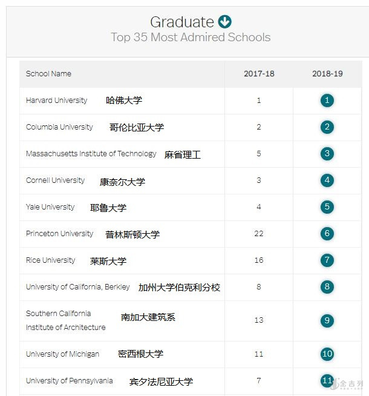Click the 2018-19 column header
The image size is (369, 396).
click(x=327, y=74)
